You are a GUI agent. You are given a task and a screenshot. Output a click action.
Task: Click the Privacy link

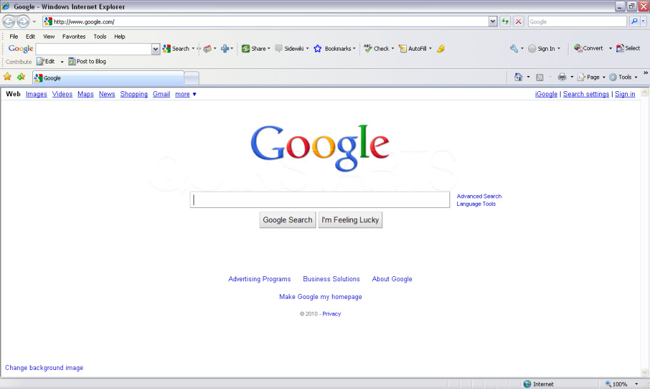click(x=331, y=314)
